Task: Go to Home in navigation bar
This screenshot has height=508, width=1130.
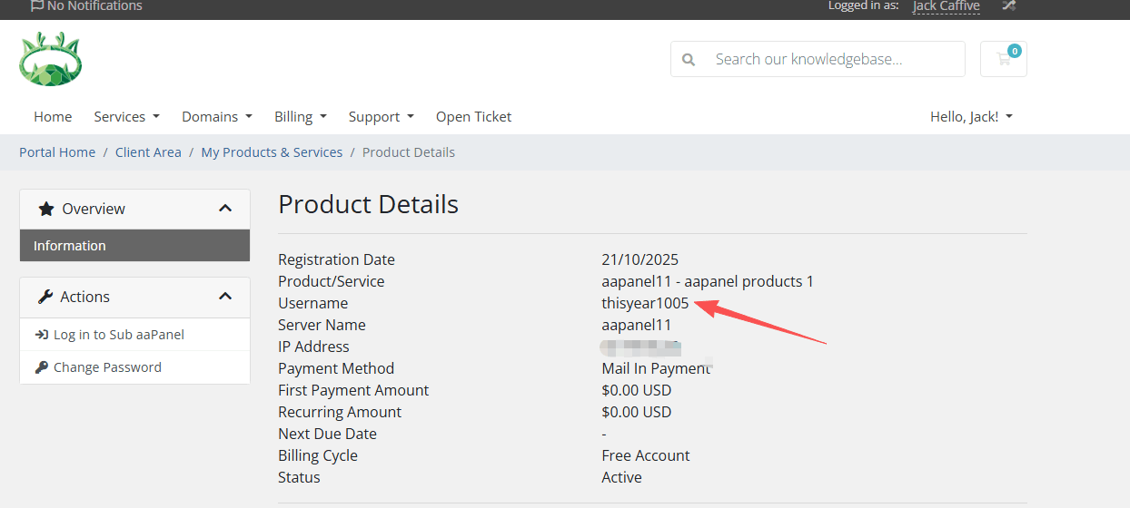Action: coord(53,116)
